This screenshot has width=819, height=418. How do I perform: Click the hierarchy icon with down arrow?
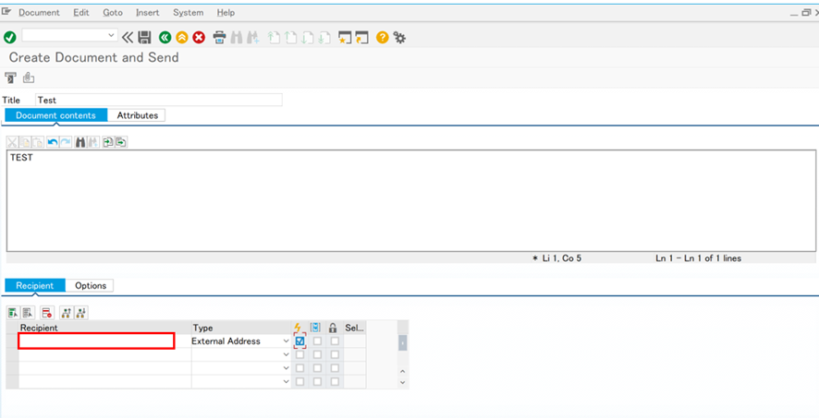pyautogui.click(x=81, y=312)
